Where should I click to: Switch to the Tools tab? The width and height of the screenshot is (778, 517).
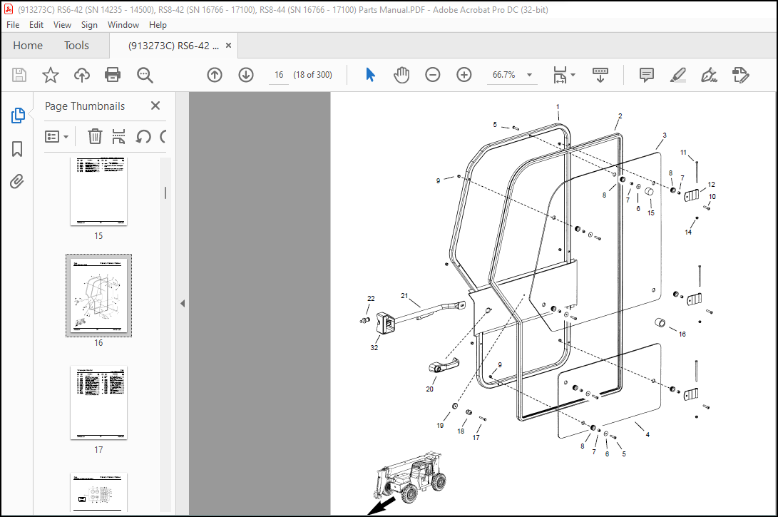76,46
